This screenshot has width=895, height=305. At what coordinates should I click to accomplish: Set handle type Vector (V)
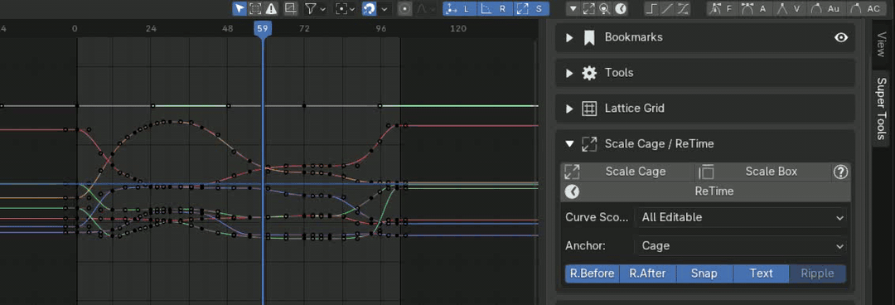pyautogui.click(x=790, y=8)
